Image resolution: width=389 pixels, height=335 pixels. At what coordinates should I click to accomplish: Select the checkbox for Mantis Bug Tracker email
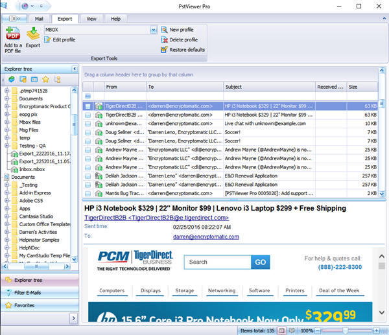tap(88, 193)
